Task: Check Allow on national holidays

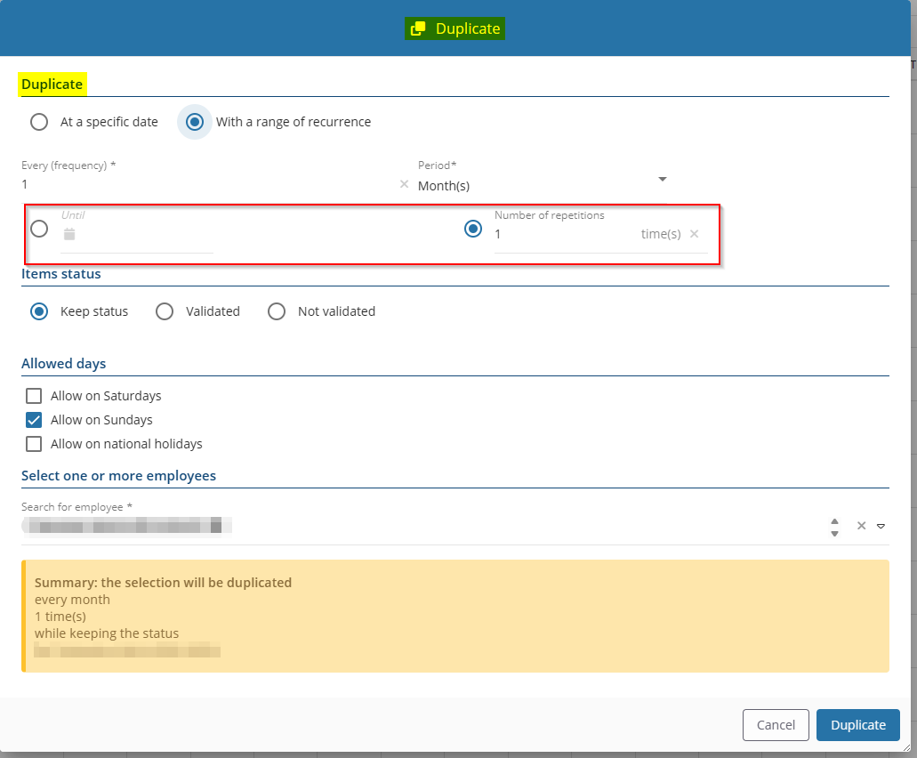Action: [34, 444]
